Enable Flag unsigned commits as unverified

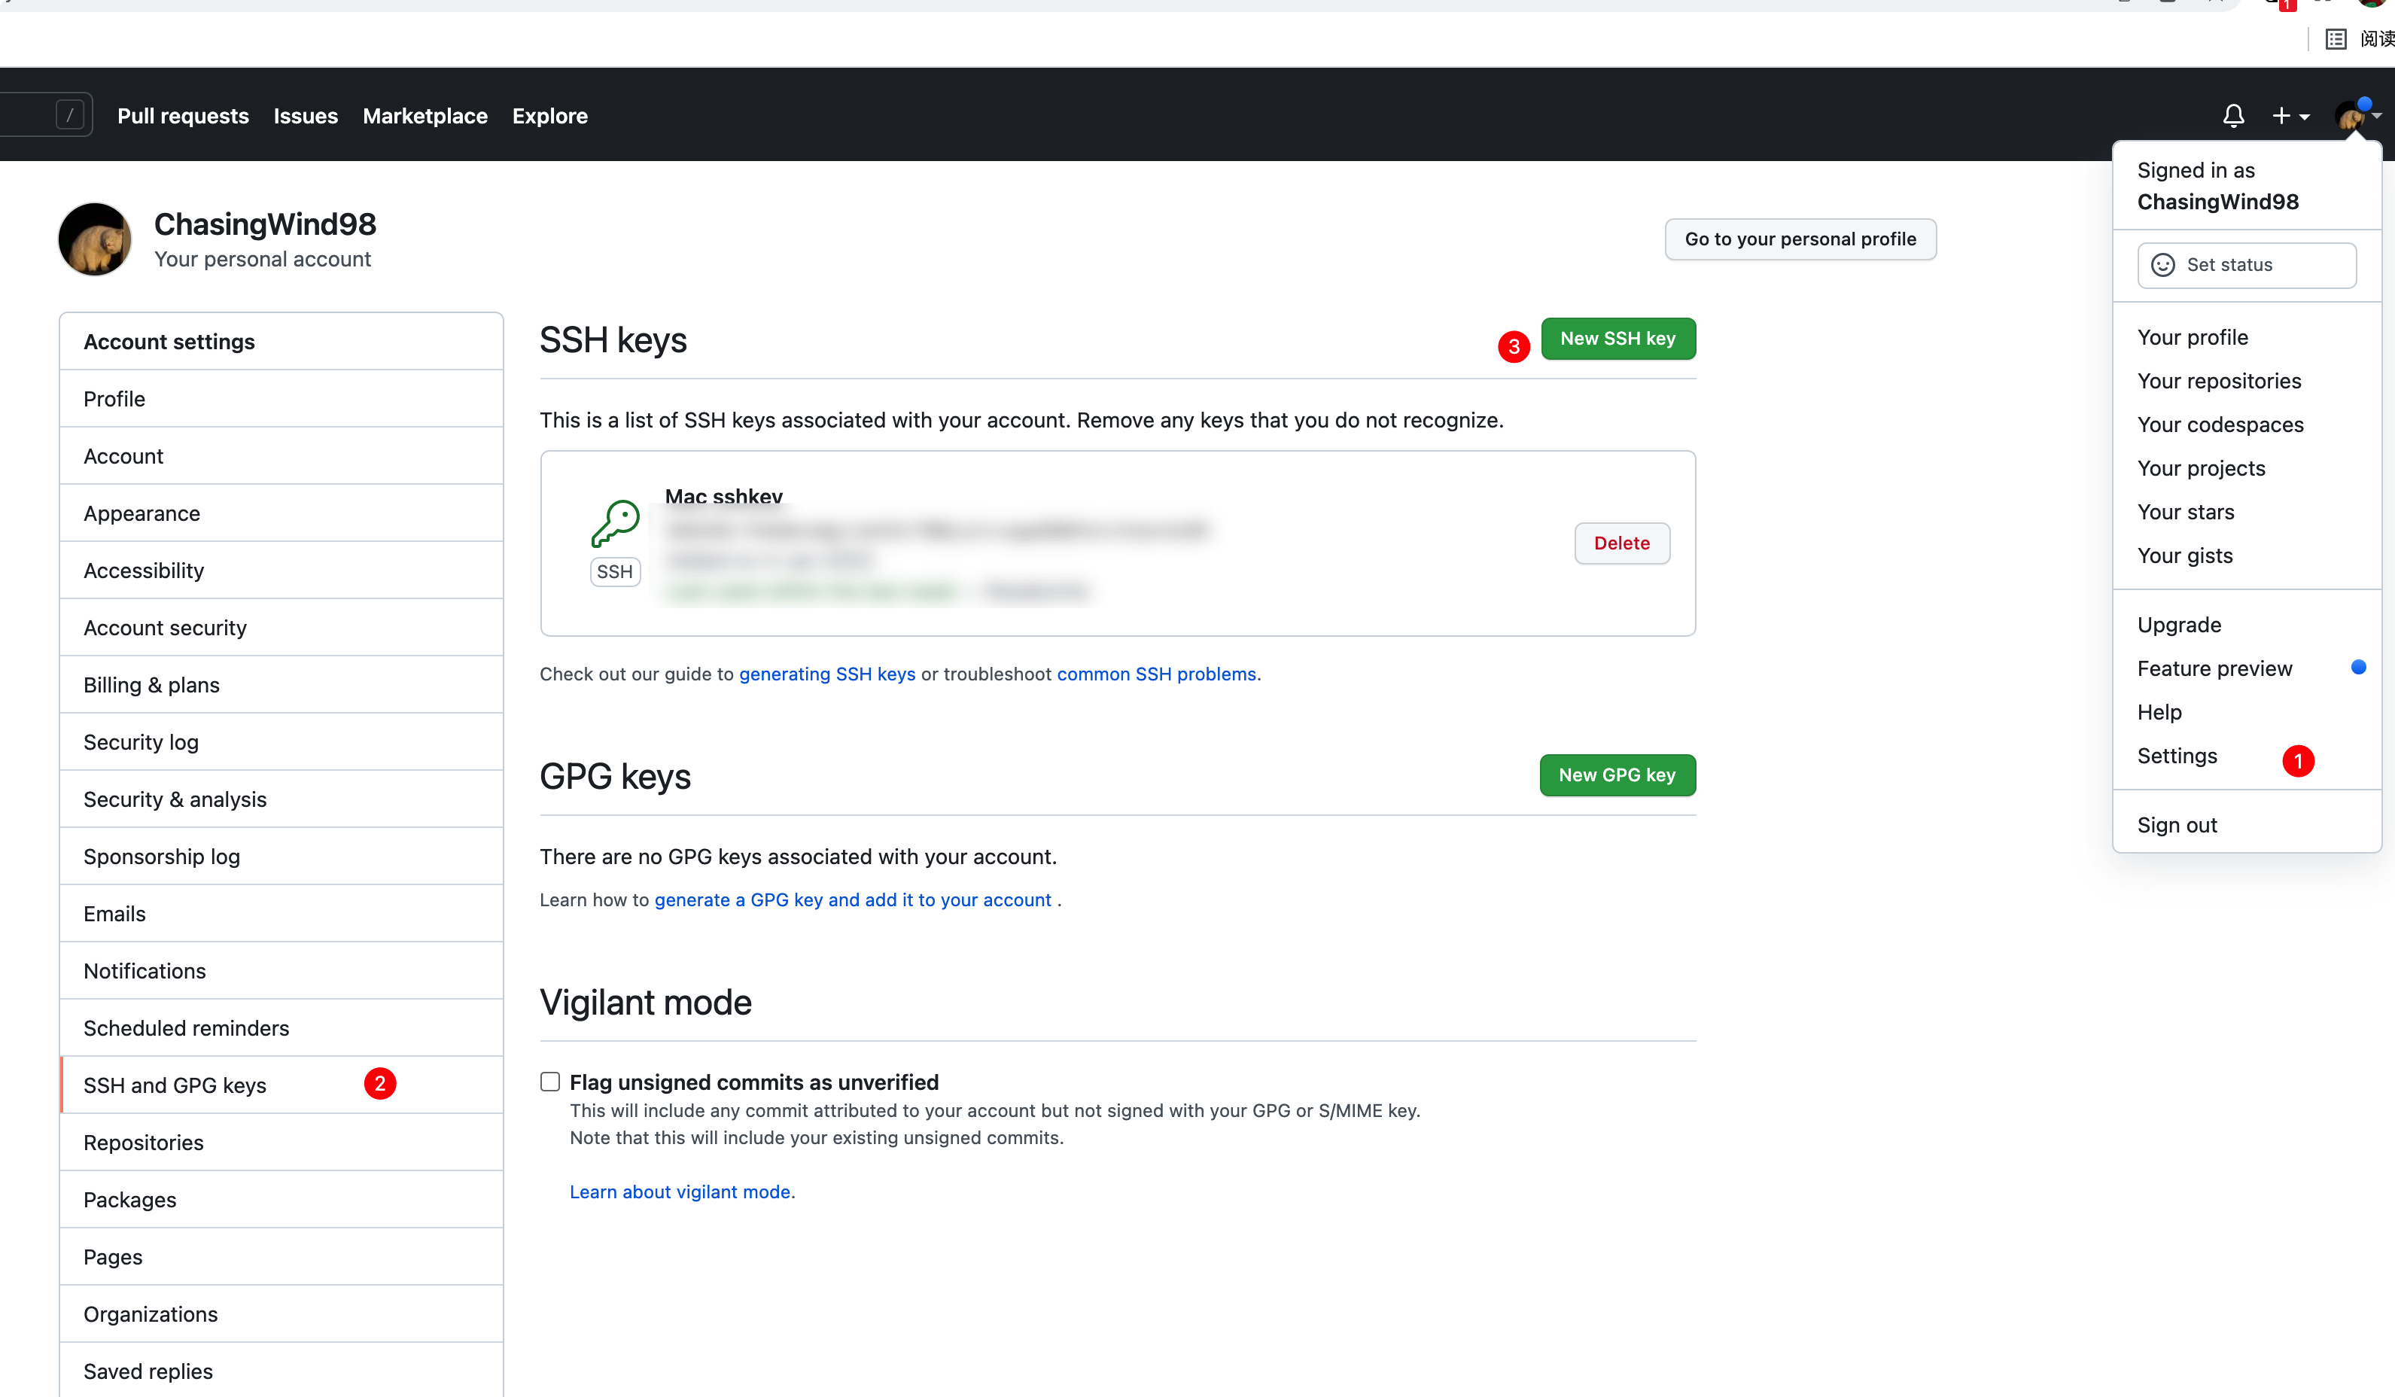pos(550,1082)
